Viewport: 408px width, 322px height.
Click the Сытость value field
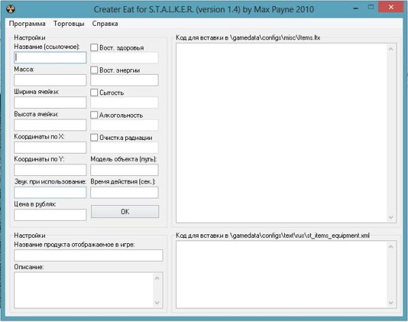tap(124, 103)
